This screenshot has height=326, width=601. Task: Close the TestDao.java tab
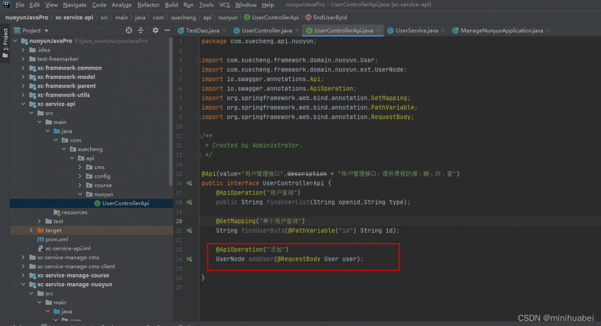[224, 31]
